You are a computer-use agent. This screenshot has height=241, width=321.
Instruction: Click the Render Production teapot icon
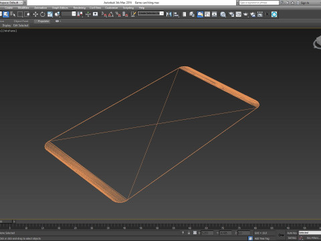pos(245,15)
